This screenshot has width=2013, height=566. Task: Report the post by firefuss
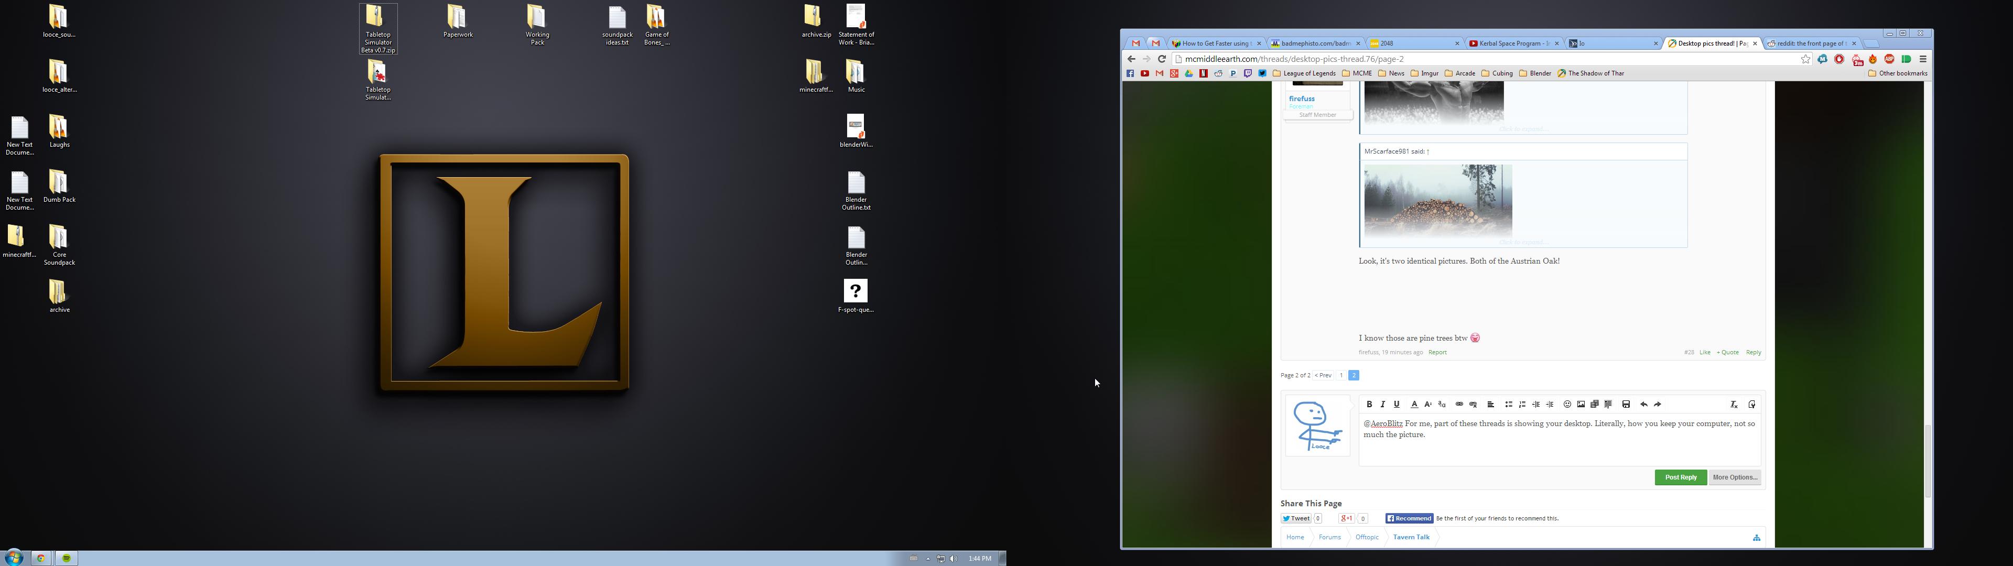click(x=1437, y=353)
